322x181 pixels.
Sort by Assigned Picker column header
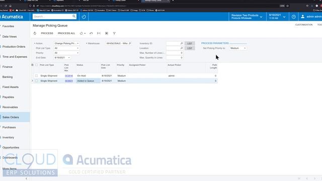[137, 65]
